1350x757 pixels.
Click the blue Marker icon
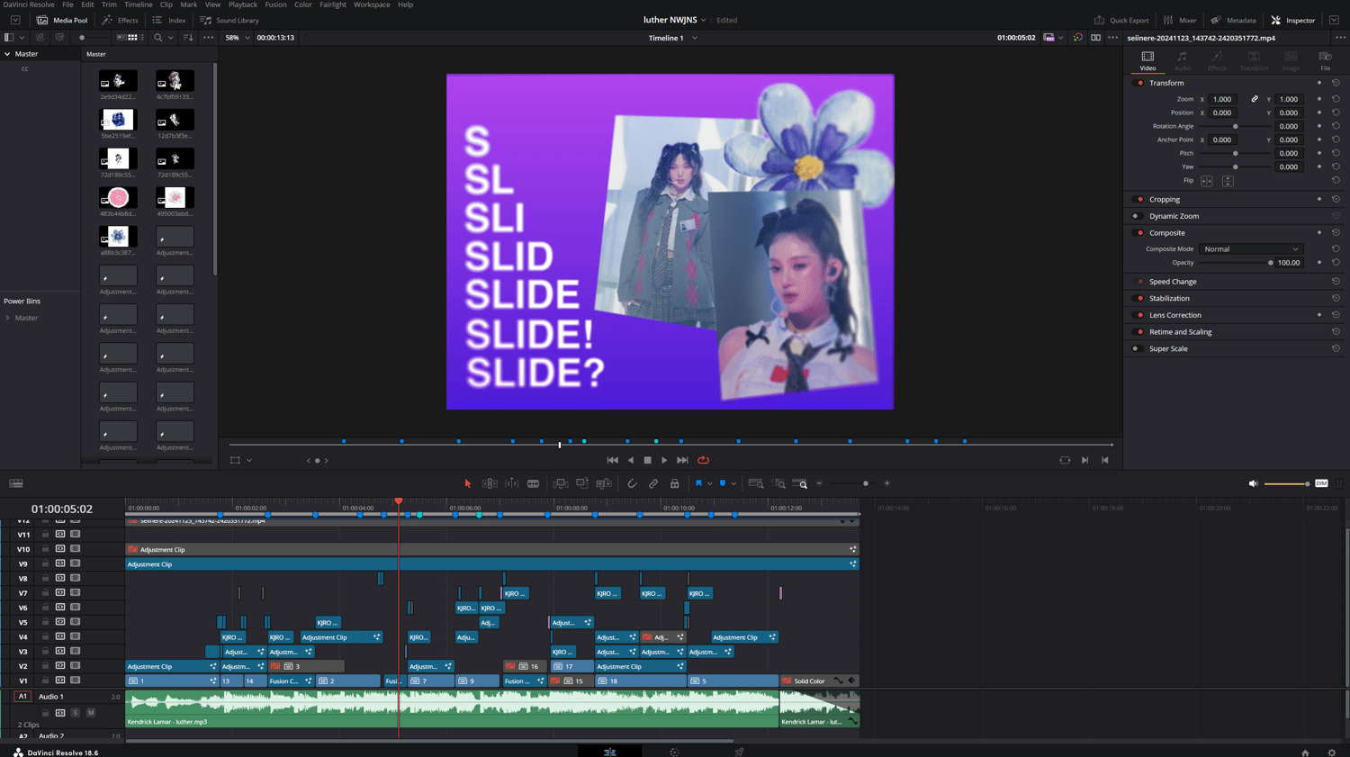723,483
